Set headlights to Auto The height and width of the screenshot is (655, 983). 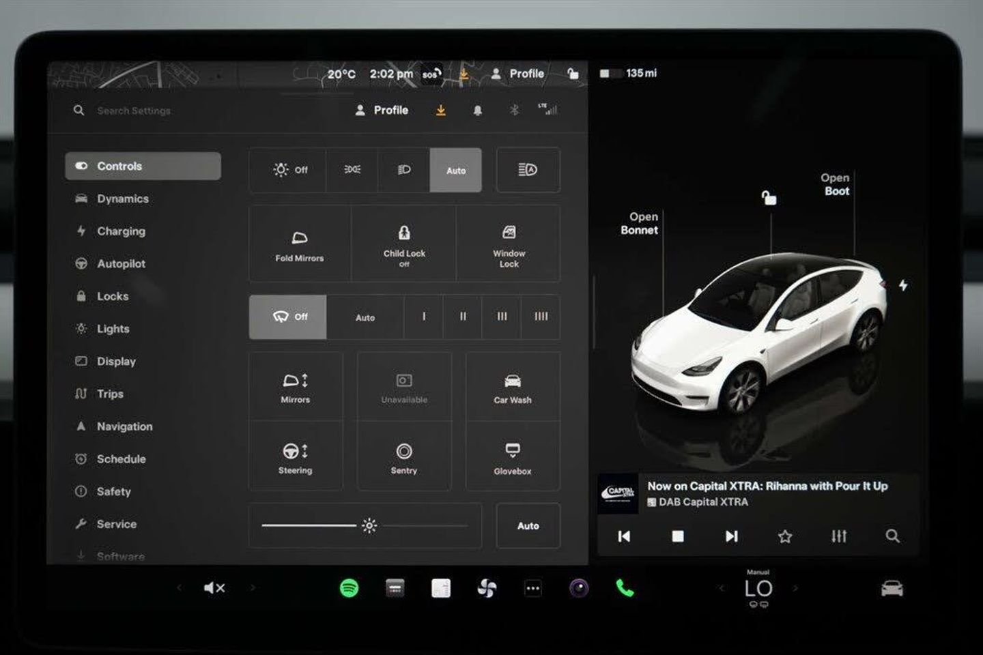click(456, 170)
